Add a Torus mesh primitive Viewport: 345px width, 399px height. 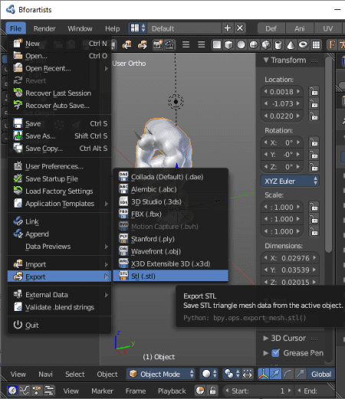[304, 45]
